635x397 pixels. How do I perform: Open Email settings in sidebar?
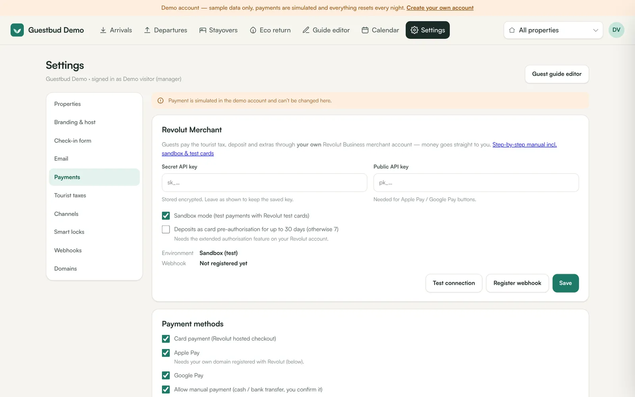tap(94, 159)
